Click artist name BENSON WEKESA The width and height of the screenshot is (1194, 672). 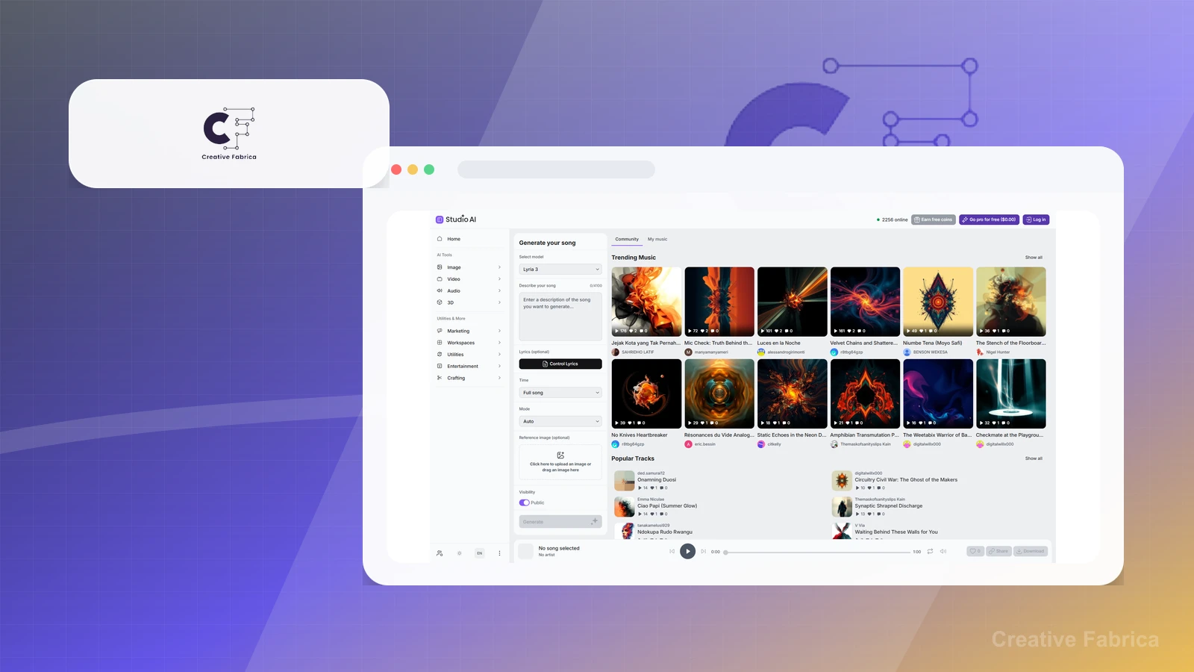(931, 352)
